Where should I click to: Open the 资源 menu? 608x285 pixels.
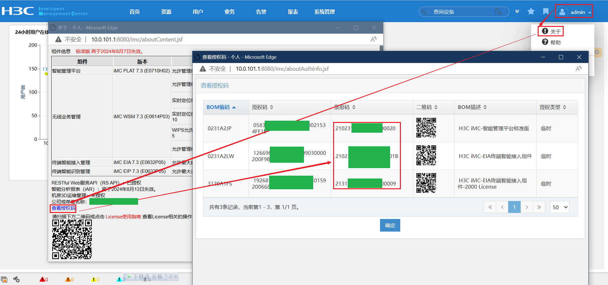(x=166, y=12)
